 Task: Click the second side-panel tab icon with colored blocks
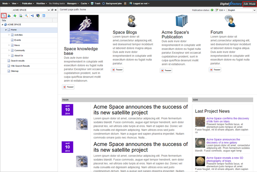(x=9, y=16)
